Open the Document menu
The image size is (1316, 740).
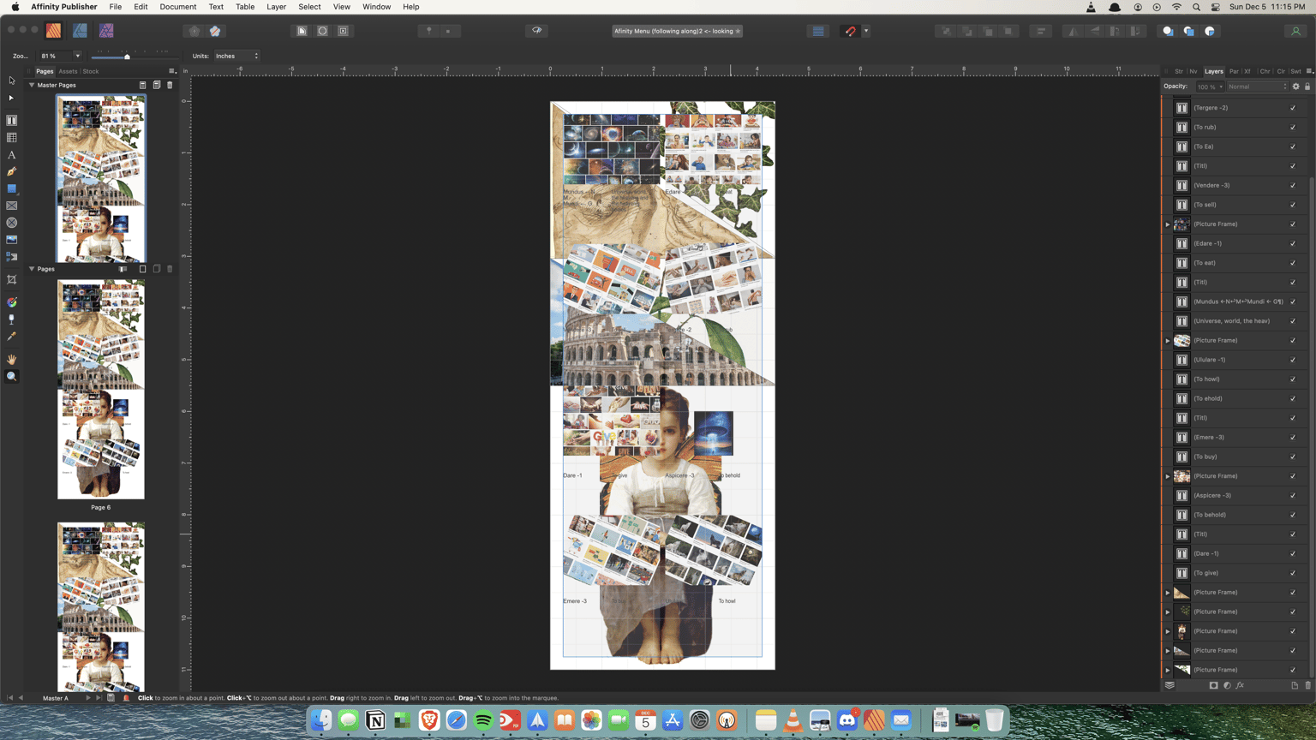point(177,7)
